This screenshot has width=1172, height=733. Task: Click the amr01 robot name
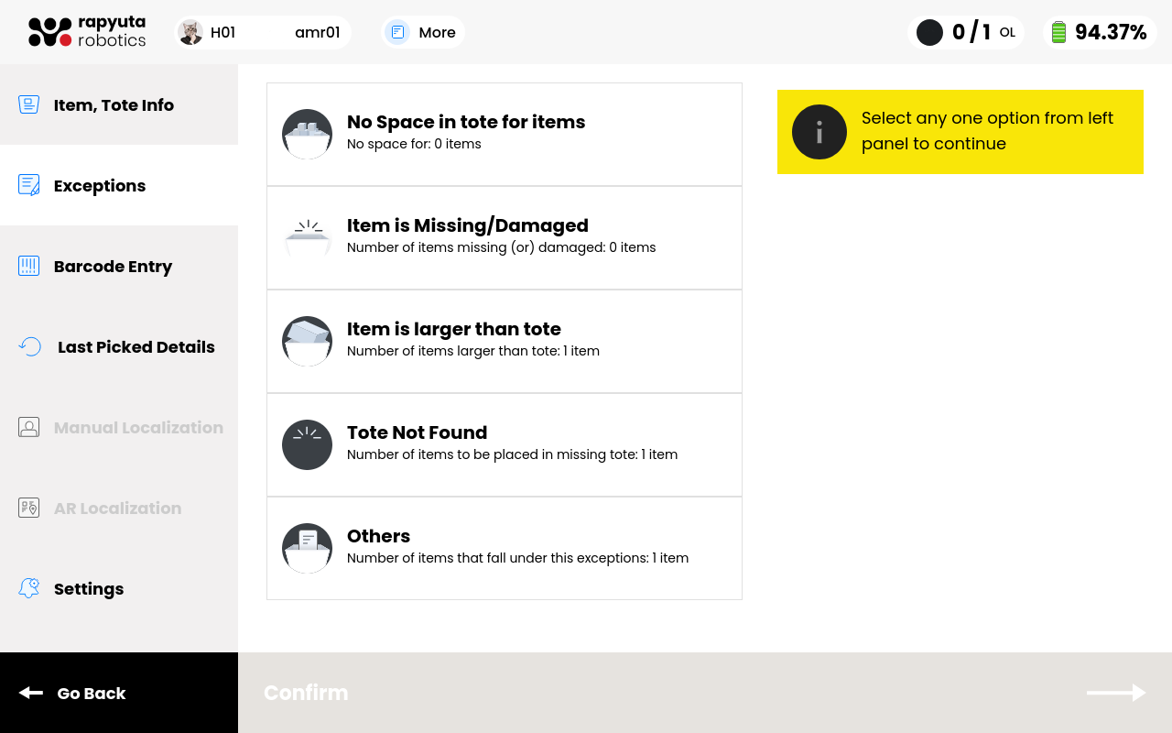pyautogui.click(x=318, y=33)
